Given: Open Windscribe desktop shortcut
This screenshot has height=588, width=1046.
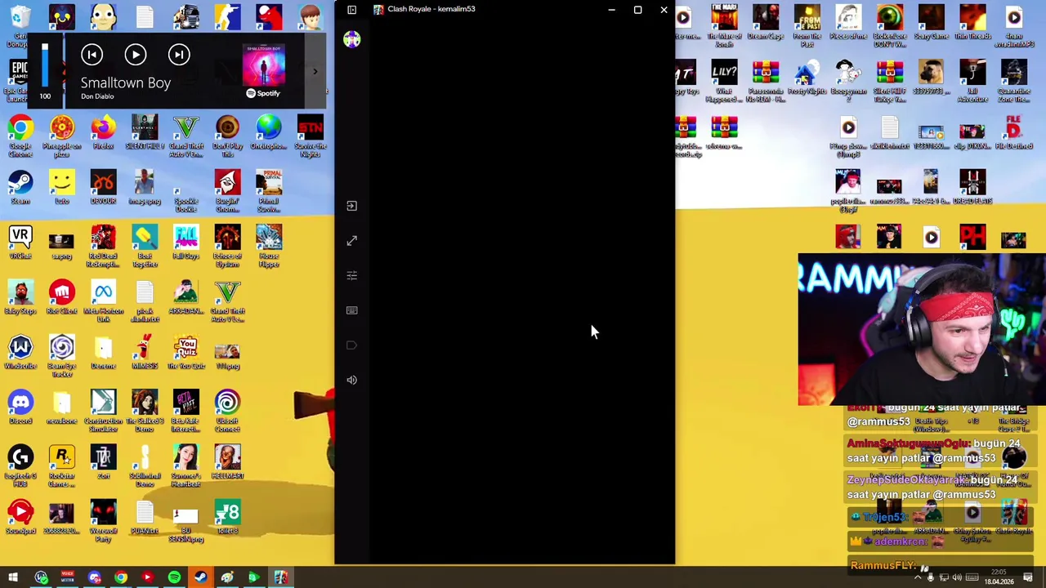Looking at the screenshot, I should [x=20, y=352].
